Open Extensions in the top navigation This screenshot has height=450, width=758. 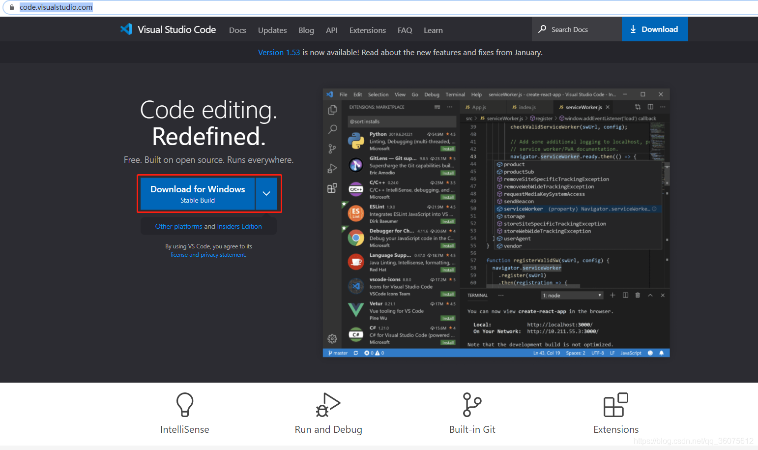pyautogui.click(x=368, y=30)
